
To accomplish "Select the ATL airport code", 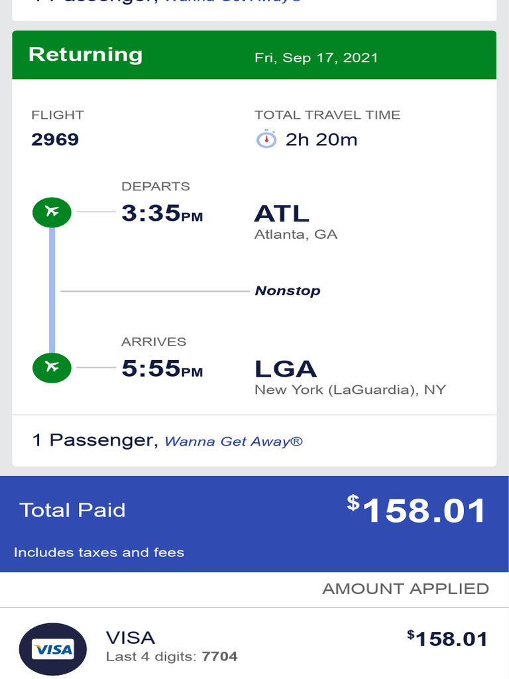I will pos(282,214).
